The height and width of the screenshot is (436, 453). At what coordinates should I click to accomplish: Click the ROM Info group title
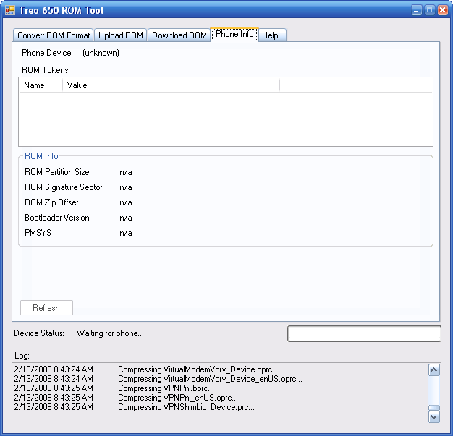point(41,156)
